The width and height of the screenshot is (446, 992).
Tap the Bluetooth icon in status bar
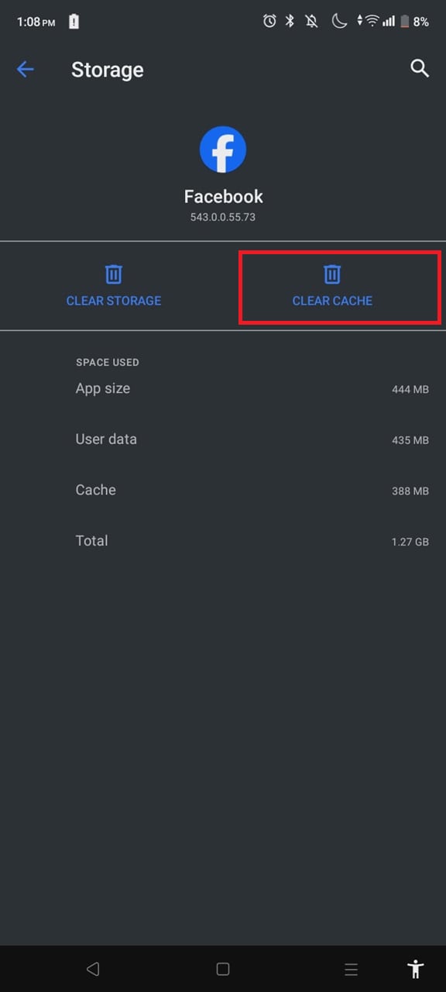pos(290,22)
